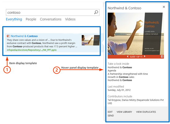Click the small slide thumbnail in the search result

tap(91, 40)
